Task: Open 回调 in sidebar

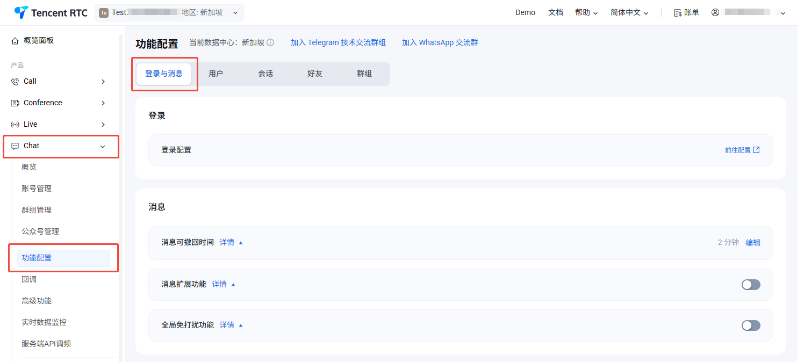Action: click(x=29, y=279)
